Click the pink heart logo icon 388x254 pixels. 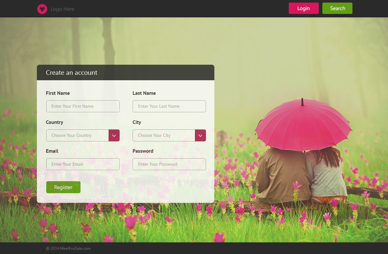42,9
